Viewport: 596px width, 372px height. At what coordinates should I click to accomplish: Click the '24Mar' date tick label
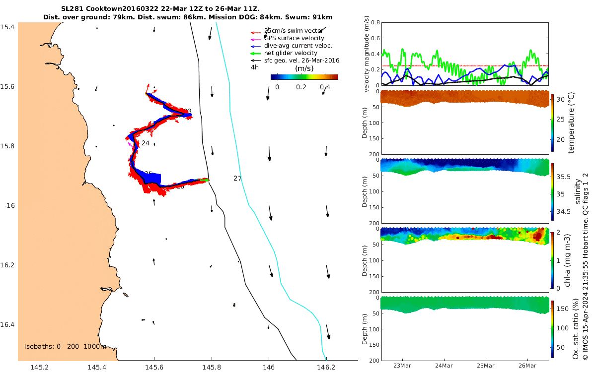pos(444,366)
